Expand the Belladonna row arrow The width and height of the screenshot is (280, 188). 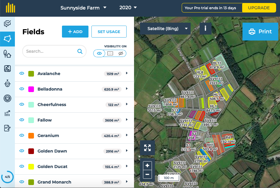click(127, 88)
